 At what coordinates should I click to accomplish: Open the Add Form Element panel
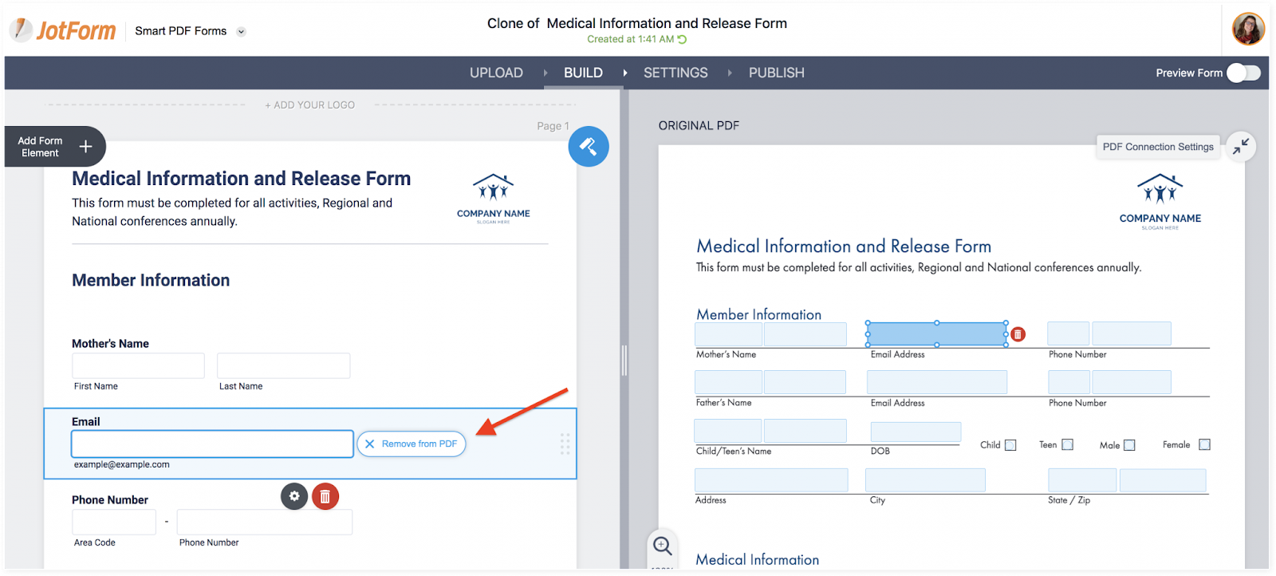54,147
